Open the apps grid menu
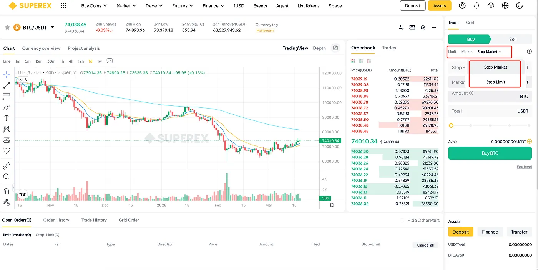The height and width of the screenshot is (270, 538). (x=63, y=6)
